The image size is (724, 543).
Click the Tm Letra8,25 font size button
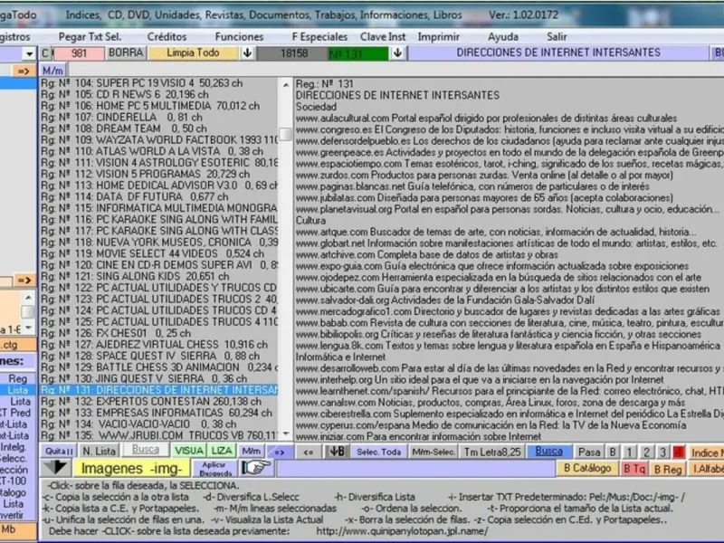click(492, 452)
